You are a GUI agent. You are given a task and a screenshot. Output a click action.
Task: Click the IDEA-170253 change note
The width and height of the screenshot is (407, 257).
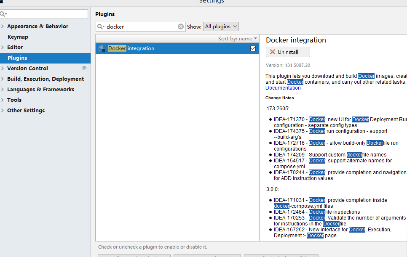tap(340, 221)
